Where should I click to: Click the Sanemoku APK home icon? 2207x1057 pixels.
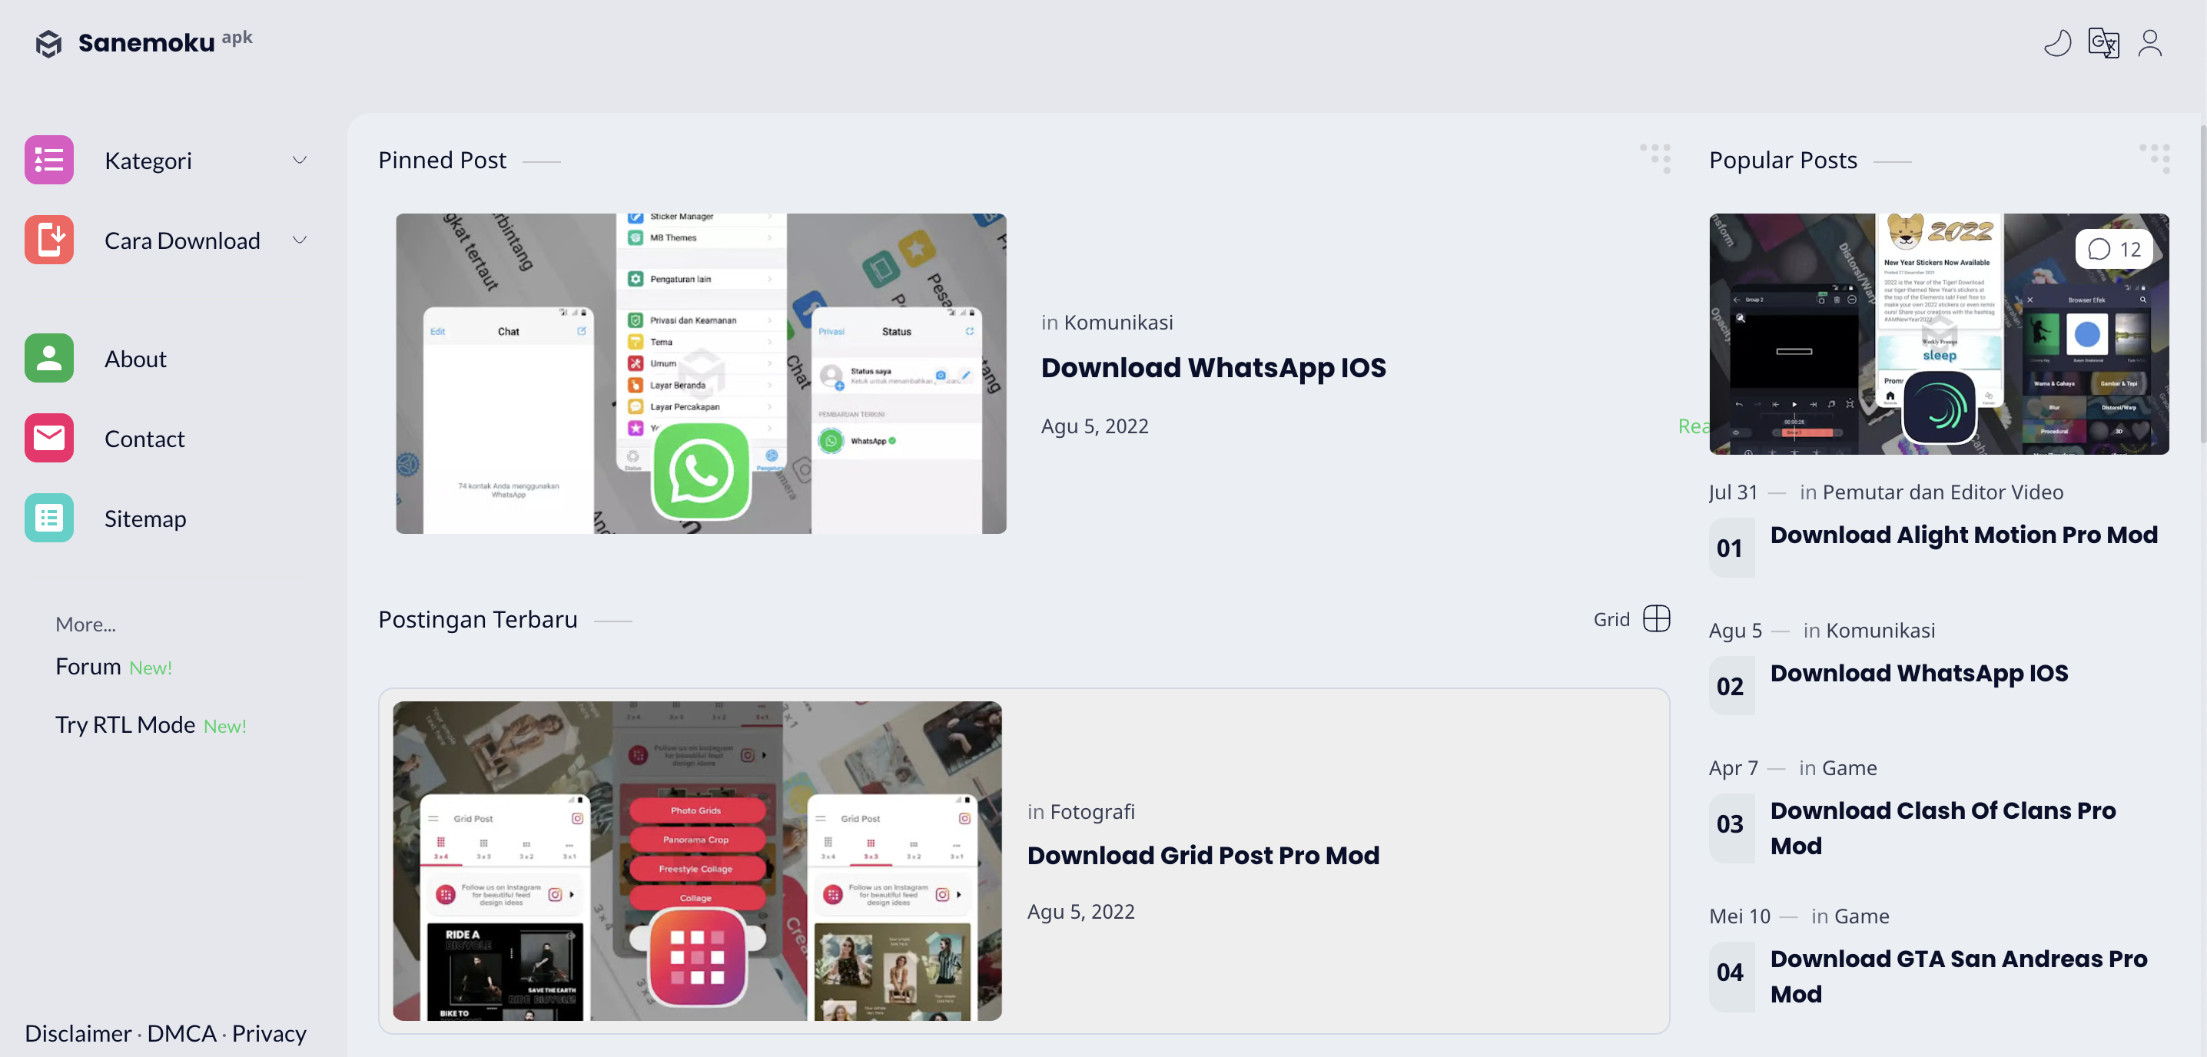click(49, 42)
